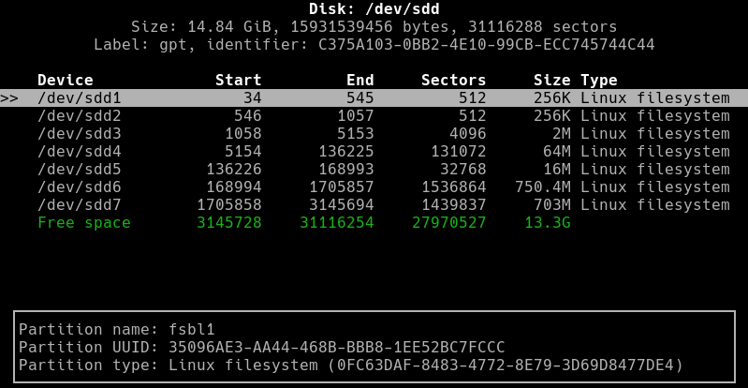Select the /dev/sdd6 device entry
This screenshot has width=748, height=388.
80,187
